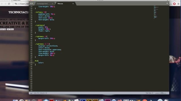Click the Like Share button on the web page
Screen dimensions: 181x101
[10, 29]
